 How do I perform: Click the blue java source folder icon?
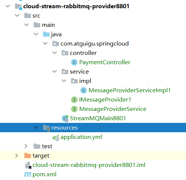pyautogui.click(x=46, y=34)
